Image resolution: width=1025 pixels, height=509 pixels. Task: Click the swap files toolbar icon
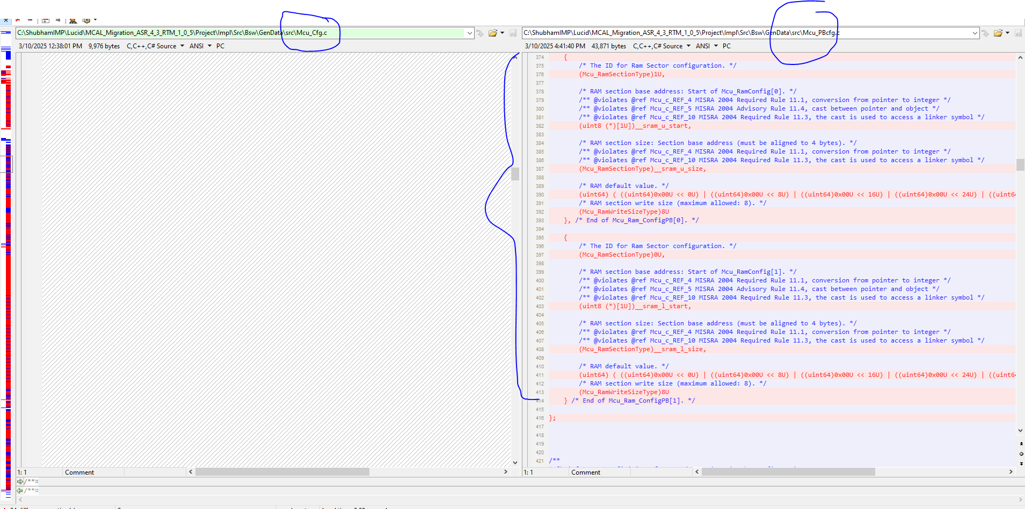pos(57,20)
